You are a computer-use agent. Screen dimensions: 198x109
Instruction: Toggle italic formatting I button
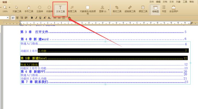(x=36, y=18)
